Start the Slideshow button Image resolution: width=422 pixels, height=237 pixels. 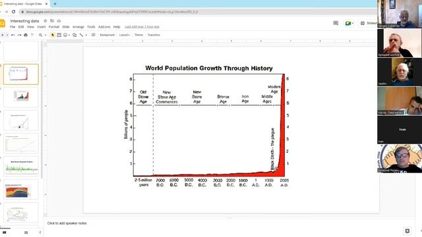369,24
